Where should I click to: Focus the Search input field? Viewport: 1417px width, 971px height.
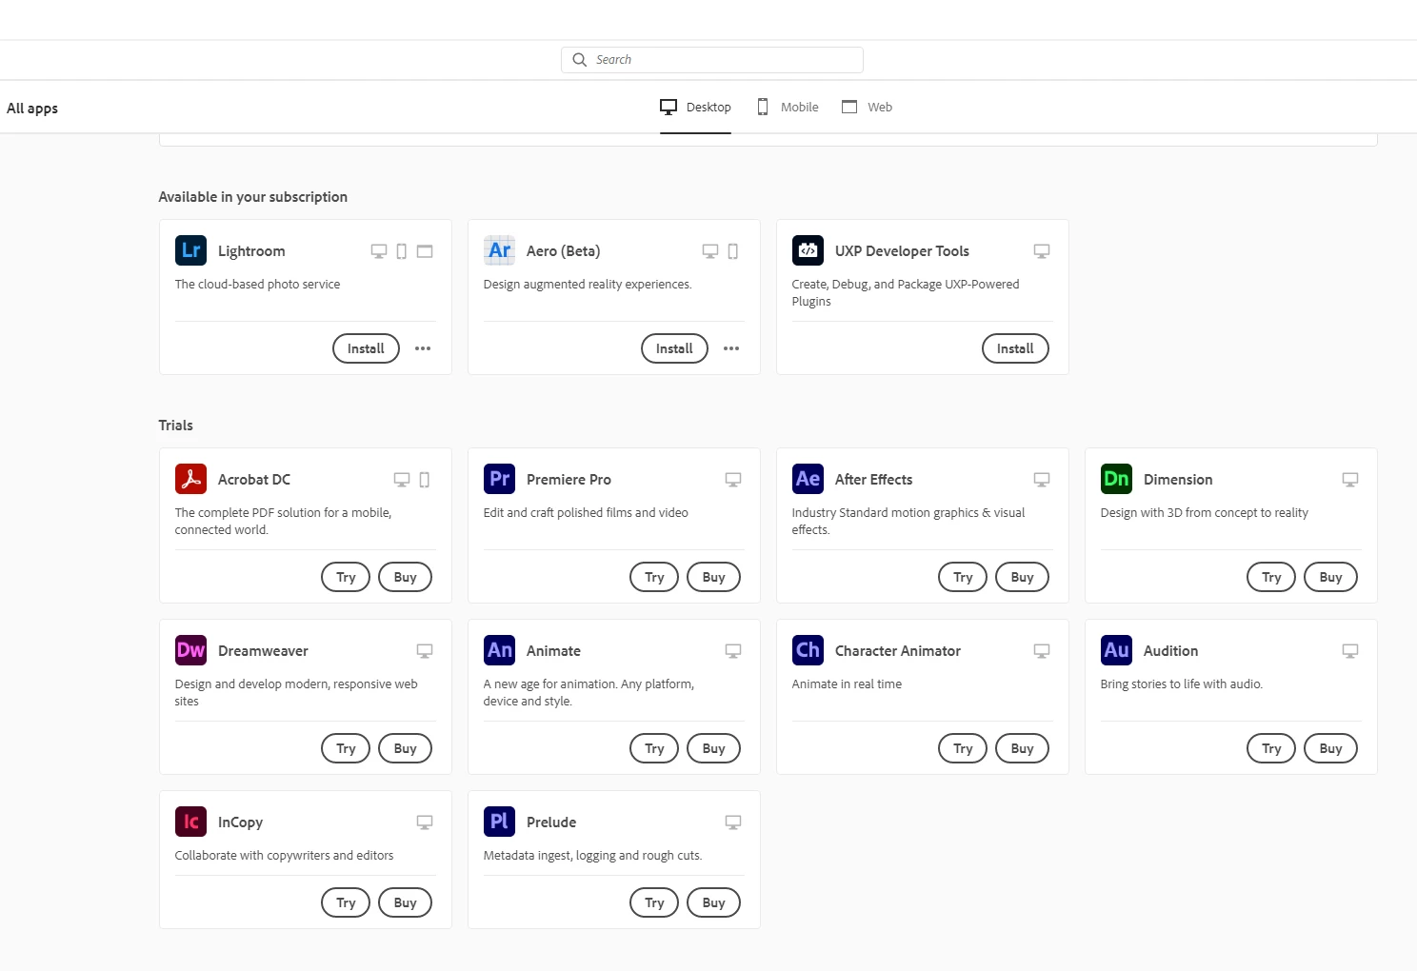coord(712,59)
